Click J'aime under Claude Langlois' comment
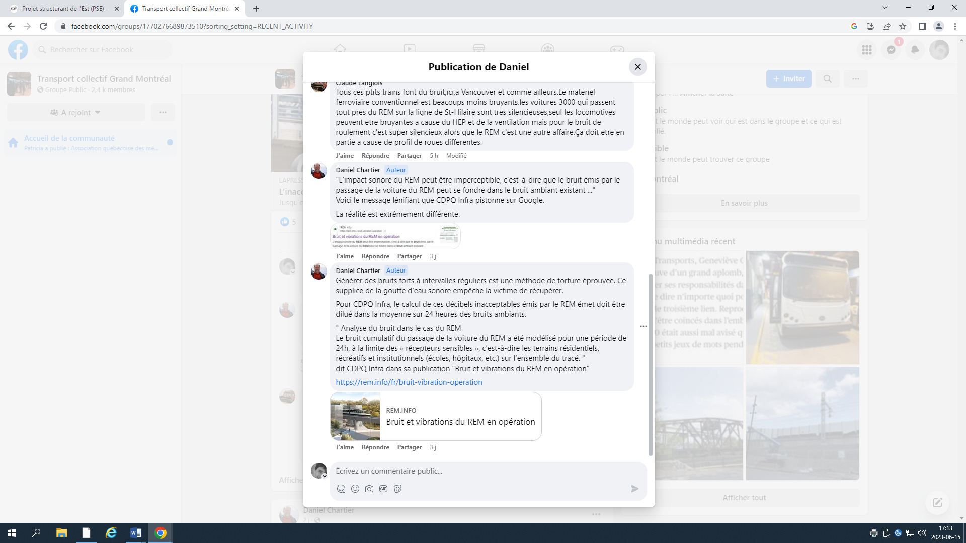 coord(345,156)
